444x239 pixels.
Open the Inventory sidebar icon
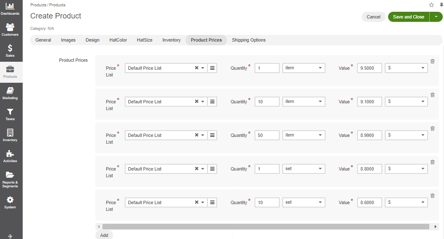(x=10, y=135)
